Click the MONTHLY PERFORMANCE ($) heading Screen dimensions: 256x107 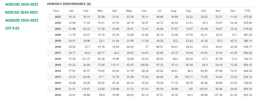pos(69,4)
